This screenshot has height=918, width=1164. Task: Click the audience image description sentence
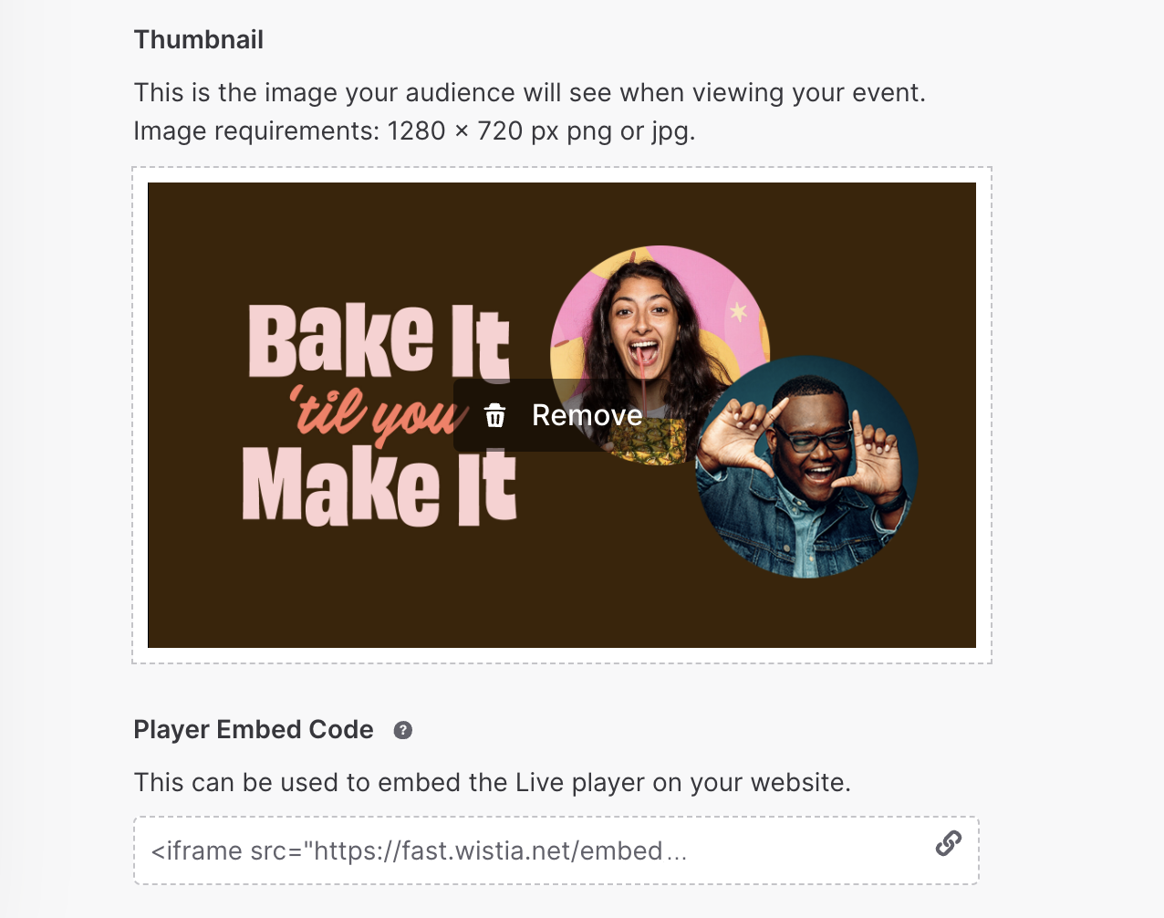[x=530, y=93]
